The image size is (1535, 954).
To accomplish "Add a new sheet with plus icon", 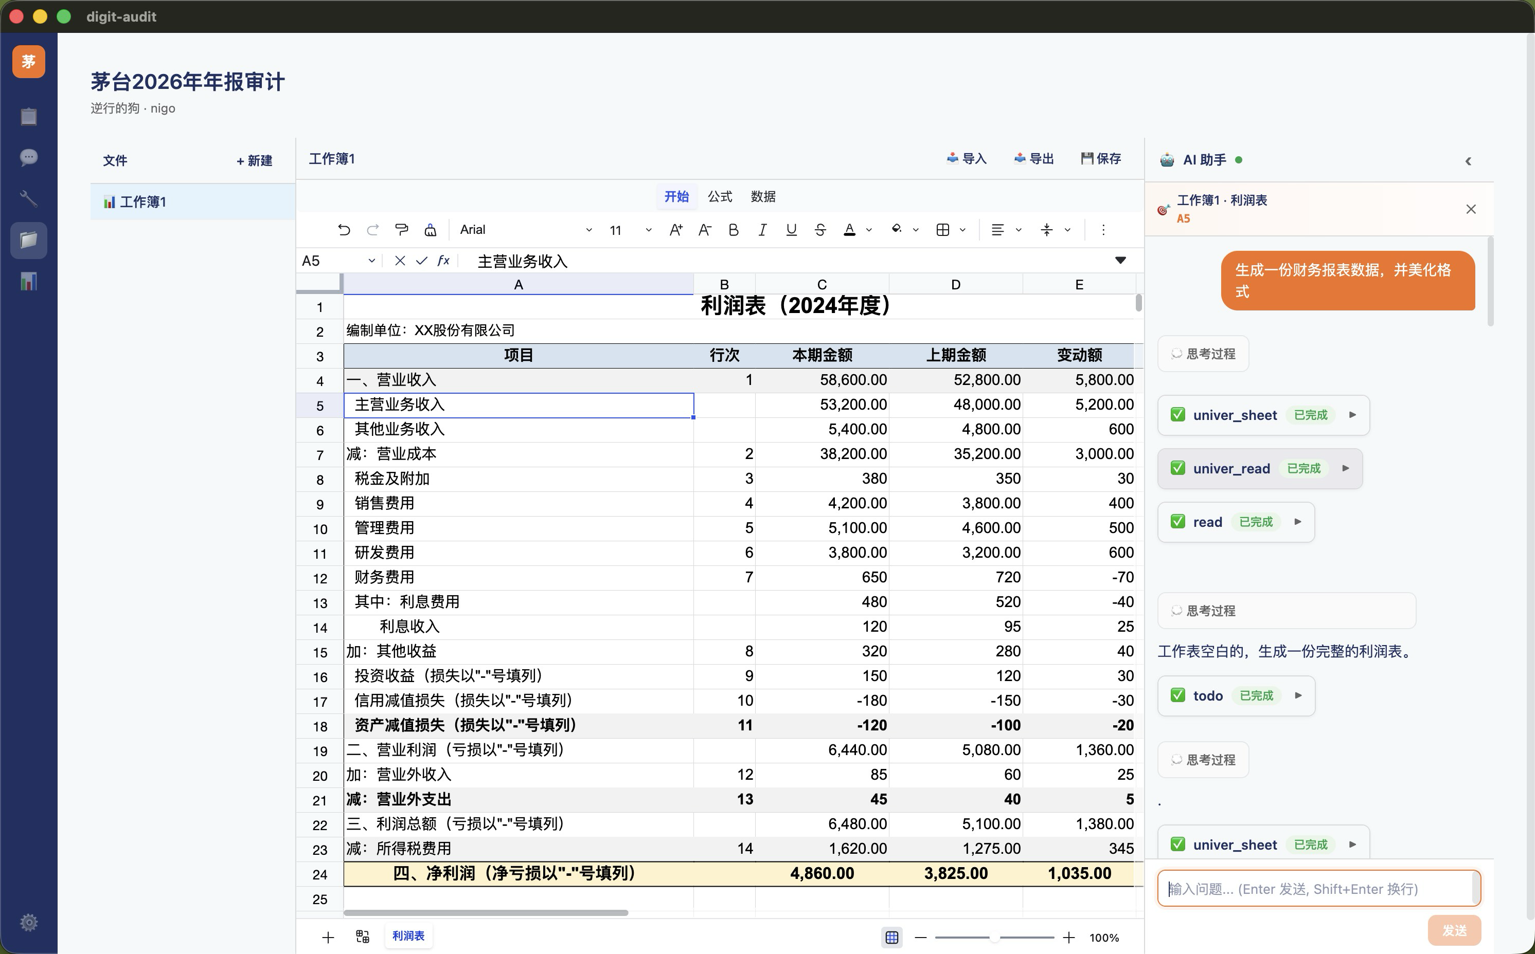I will click(328, 938).
